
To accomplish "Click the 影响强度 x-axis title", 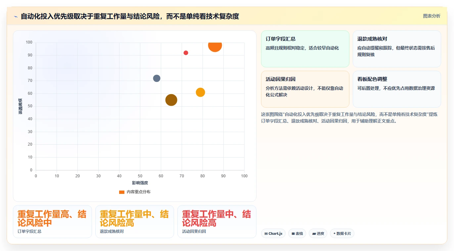I will (x=140, y=183).
